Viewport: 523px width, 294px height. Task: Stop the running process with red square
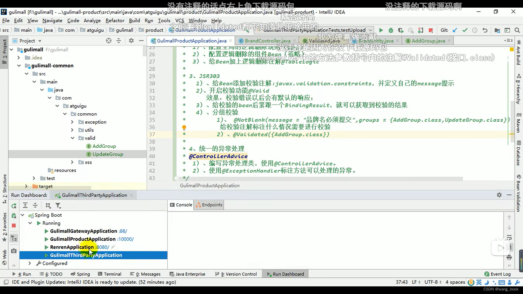point(431,30)
